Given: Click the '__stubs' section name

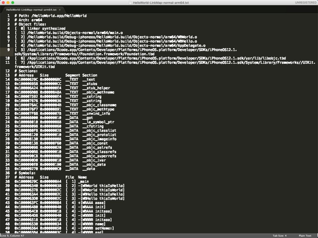Looking at the screenshot, I should point(90,84).
